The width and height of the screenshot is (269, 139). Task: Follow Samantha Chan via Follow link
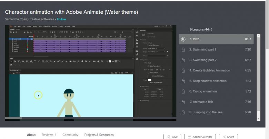click(x=61, y=19)
